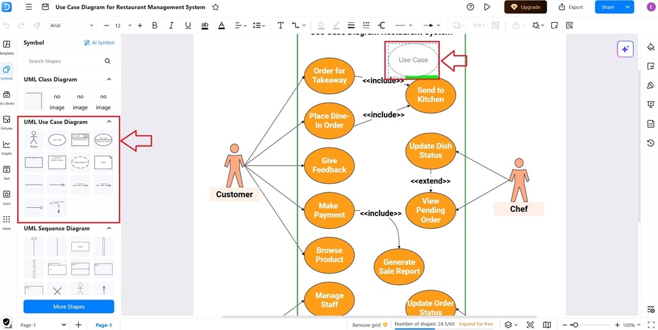
Task: Collapse UML Sequence Diagram section
Action: click(109, 228)
